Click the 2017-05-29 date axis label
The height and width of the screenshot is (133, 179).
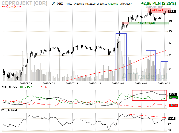pos(26,83)
